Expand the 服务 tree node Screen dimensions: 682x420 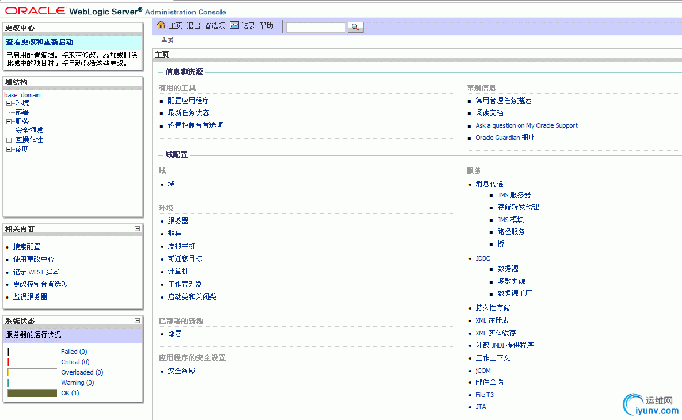pyautogui.click(x=9, y=121)
